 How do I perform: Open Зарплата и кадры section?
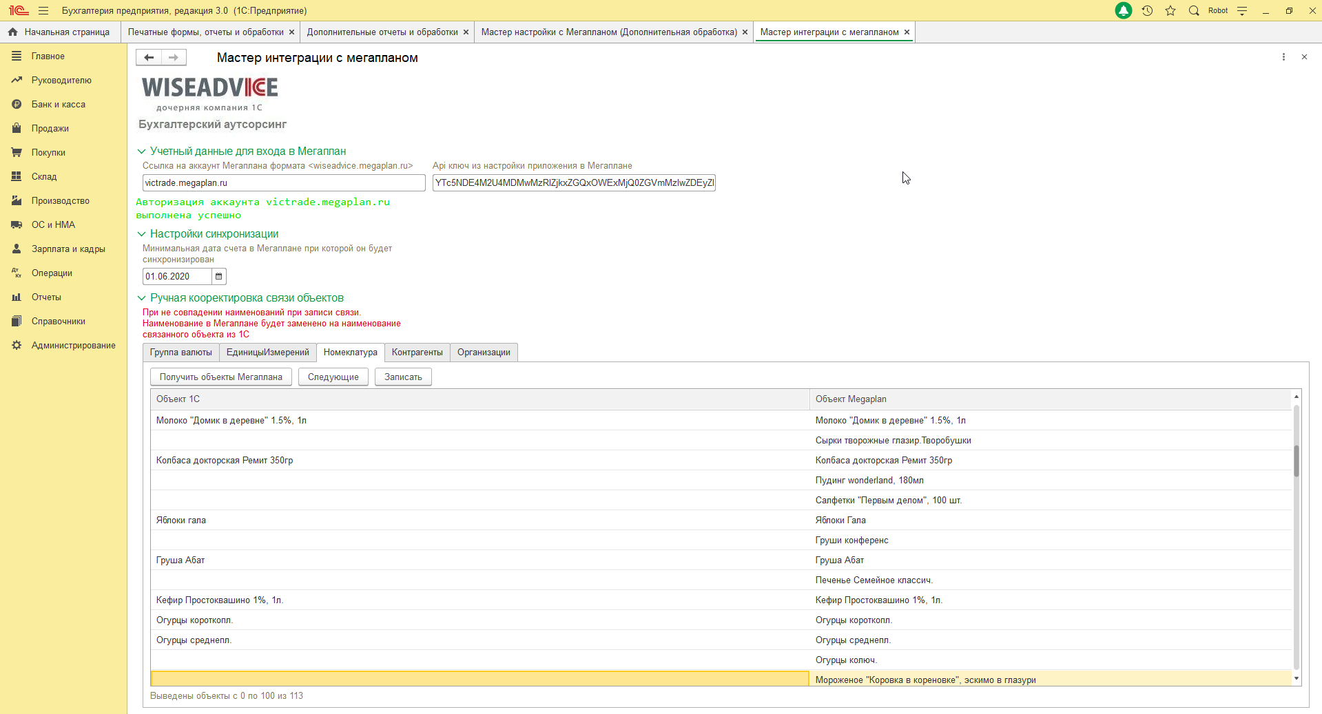pyautogui.click(x=68, y=249)
